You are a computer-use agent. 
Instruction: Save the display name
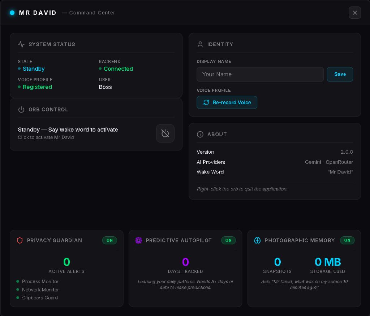click(340, 74)
